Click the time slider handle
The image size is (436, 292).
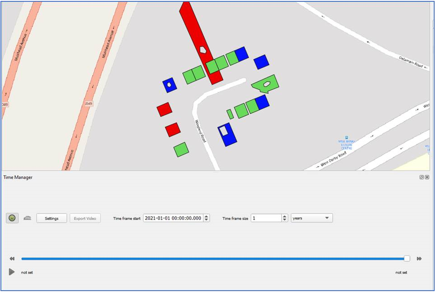407,259
